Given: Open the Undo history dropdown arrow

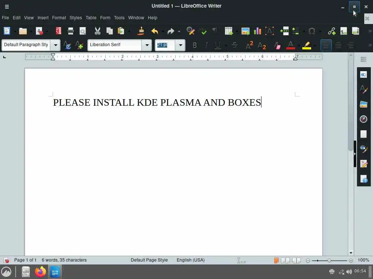Looking at the screenshot, I should 163,31.
